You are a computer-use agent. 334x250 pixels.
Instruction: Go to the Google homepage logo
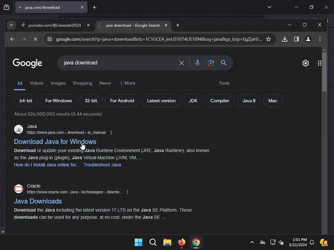(x=27, y=63)
